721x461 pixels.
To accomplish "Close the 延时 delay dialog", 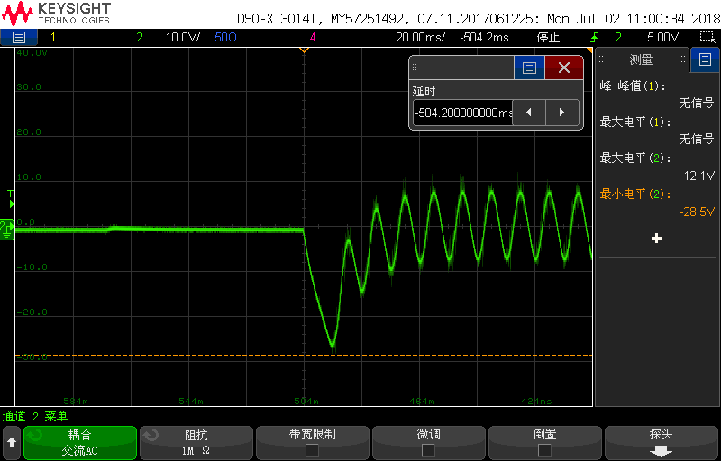I will pos(564,68).
